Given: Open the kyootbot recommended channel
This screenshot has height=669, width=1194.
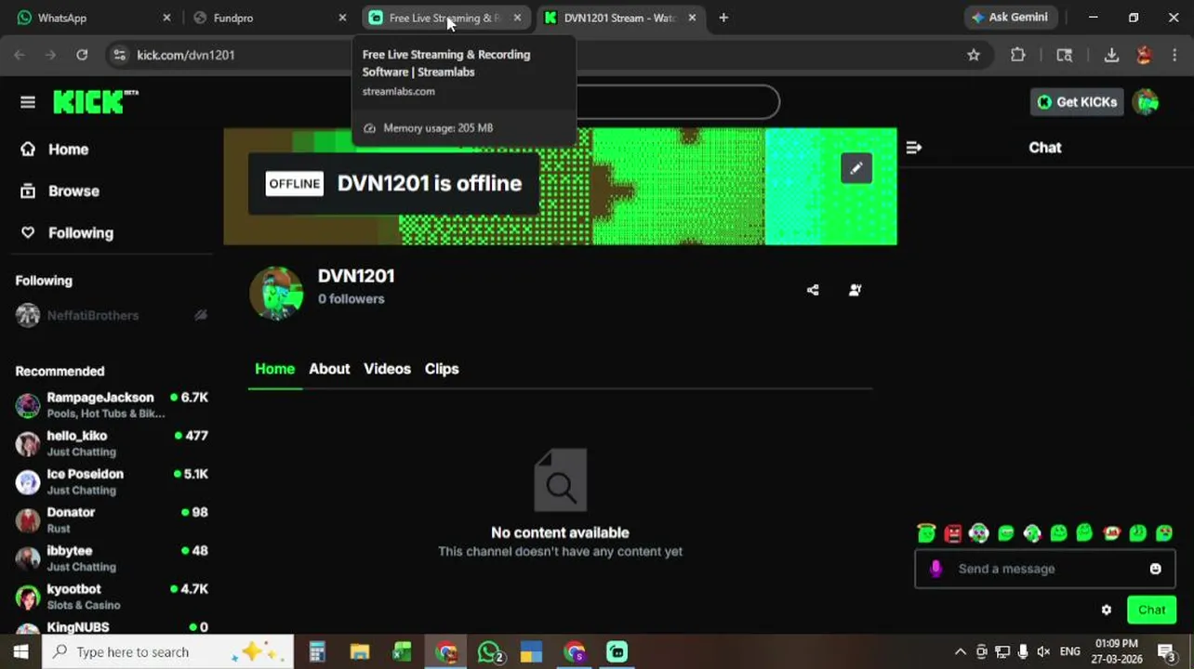Looking at the screenshot, I should click(112, 597).
